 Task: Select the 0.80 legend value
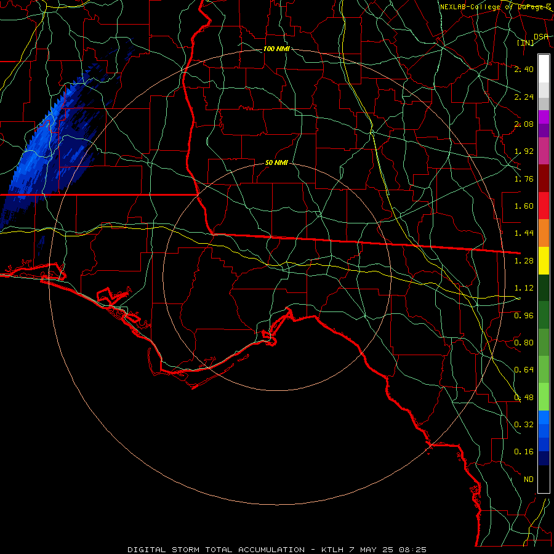coord(524,343)
